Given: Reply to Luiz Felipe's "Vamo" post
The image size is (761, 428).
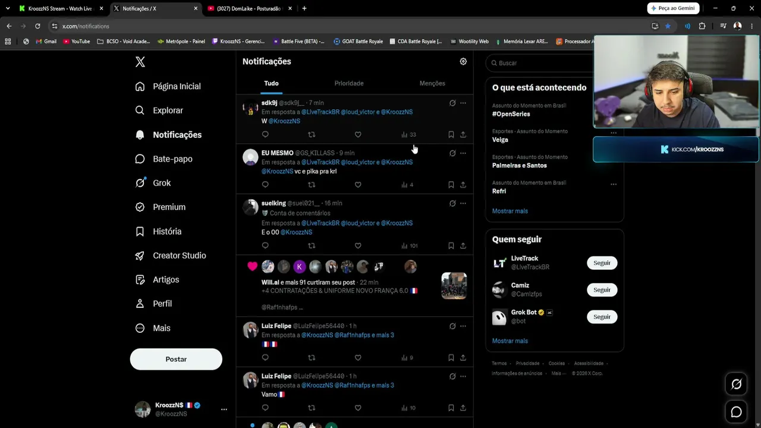Looking at the screenshot, I should [x=265, y=408].
